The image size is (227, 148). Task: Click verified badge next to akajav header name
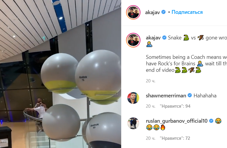pos(164,12)
